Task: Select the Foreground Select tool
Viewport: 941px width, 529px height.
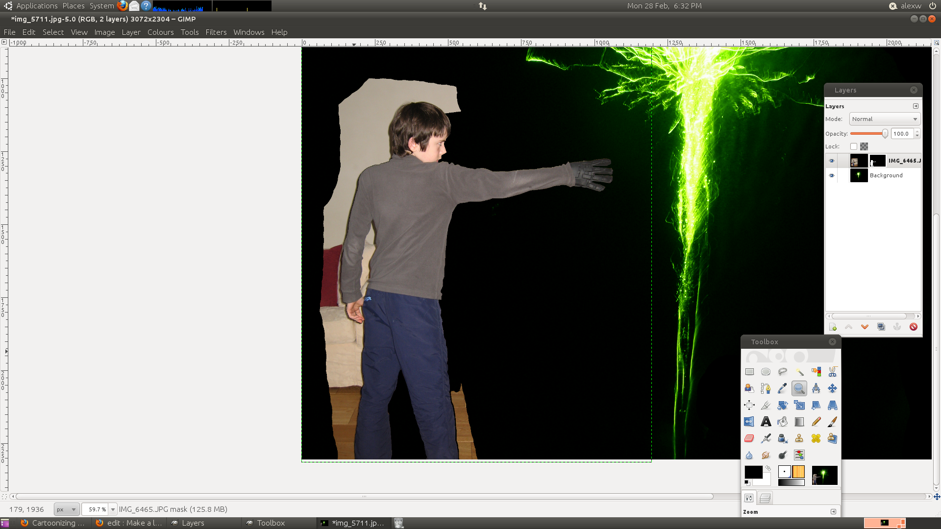Action: click(749, 388)
